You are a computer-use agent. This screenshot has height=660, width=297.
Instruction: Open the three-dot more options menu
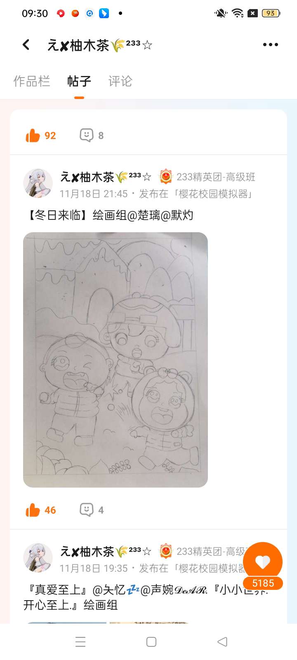point(271,45)
